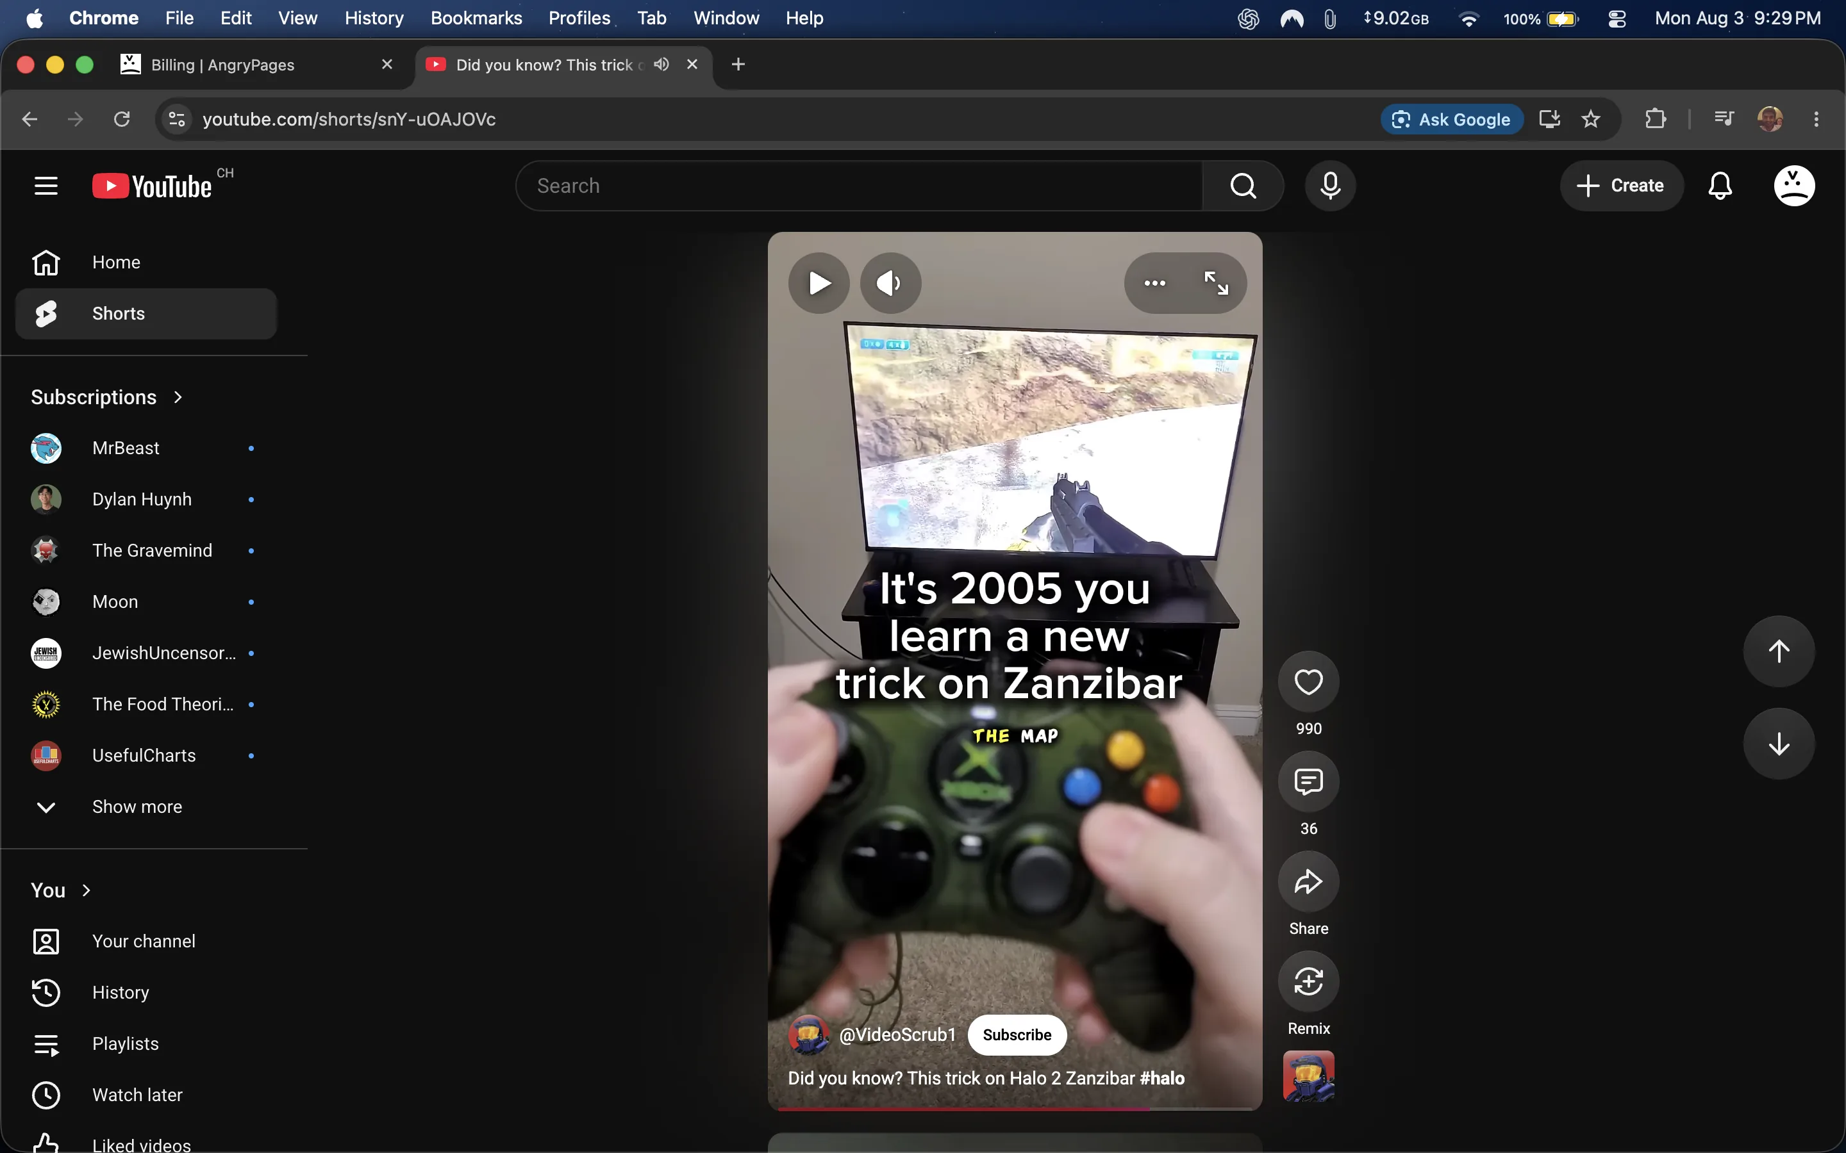Open watch History in sidebar

(x=146, y=993)
